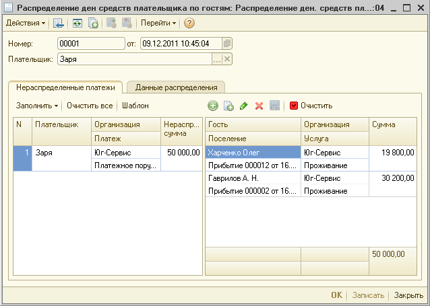The height and width of the screenshot is (306, 430).
Task: Select the 19 800,00 amount cell
Action: tap(393, 159)
